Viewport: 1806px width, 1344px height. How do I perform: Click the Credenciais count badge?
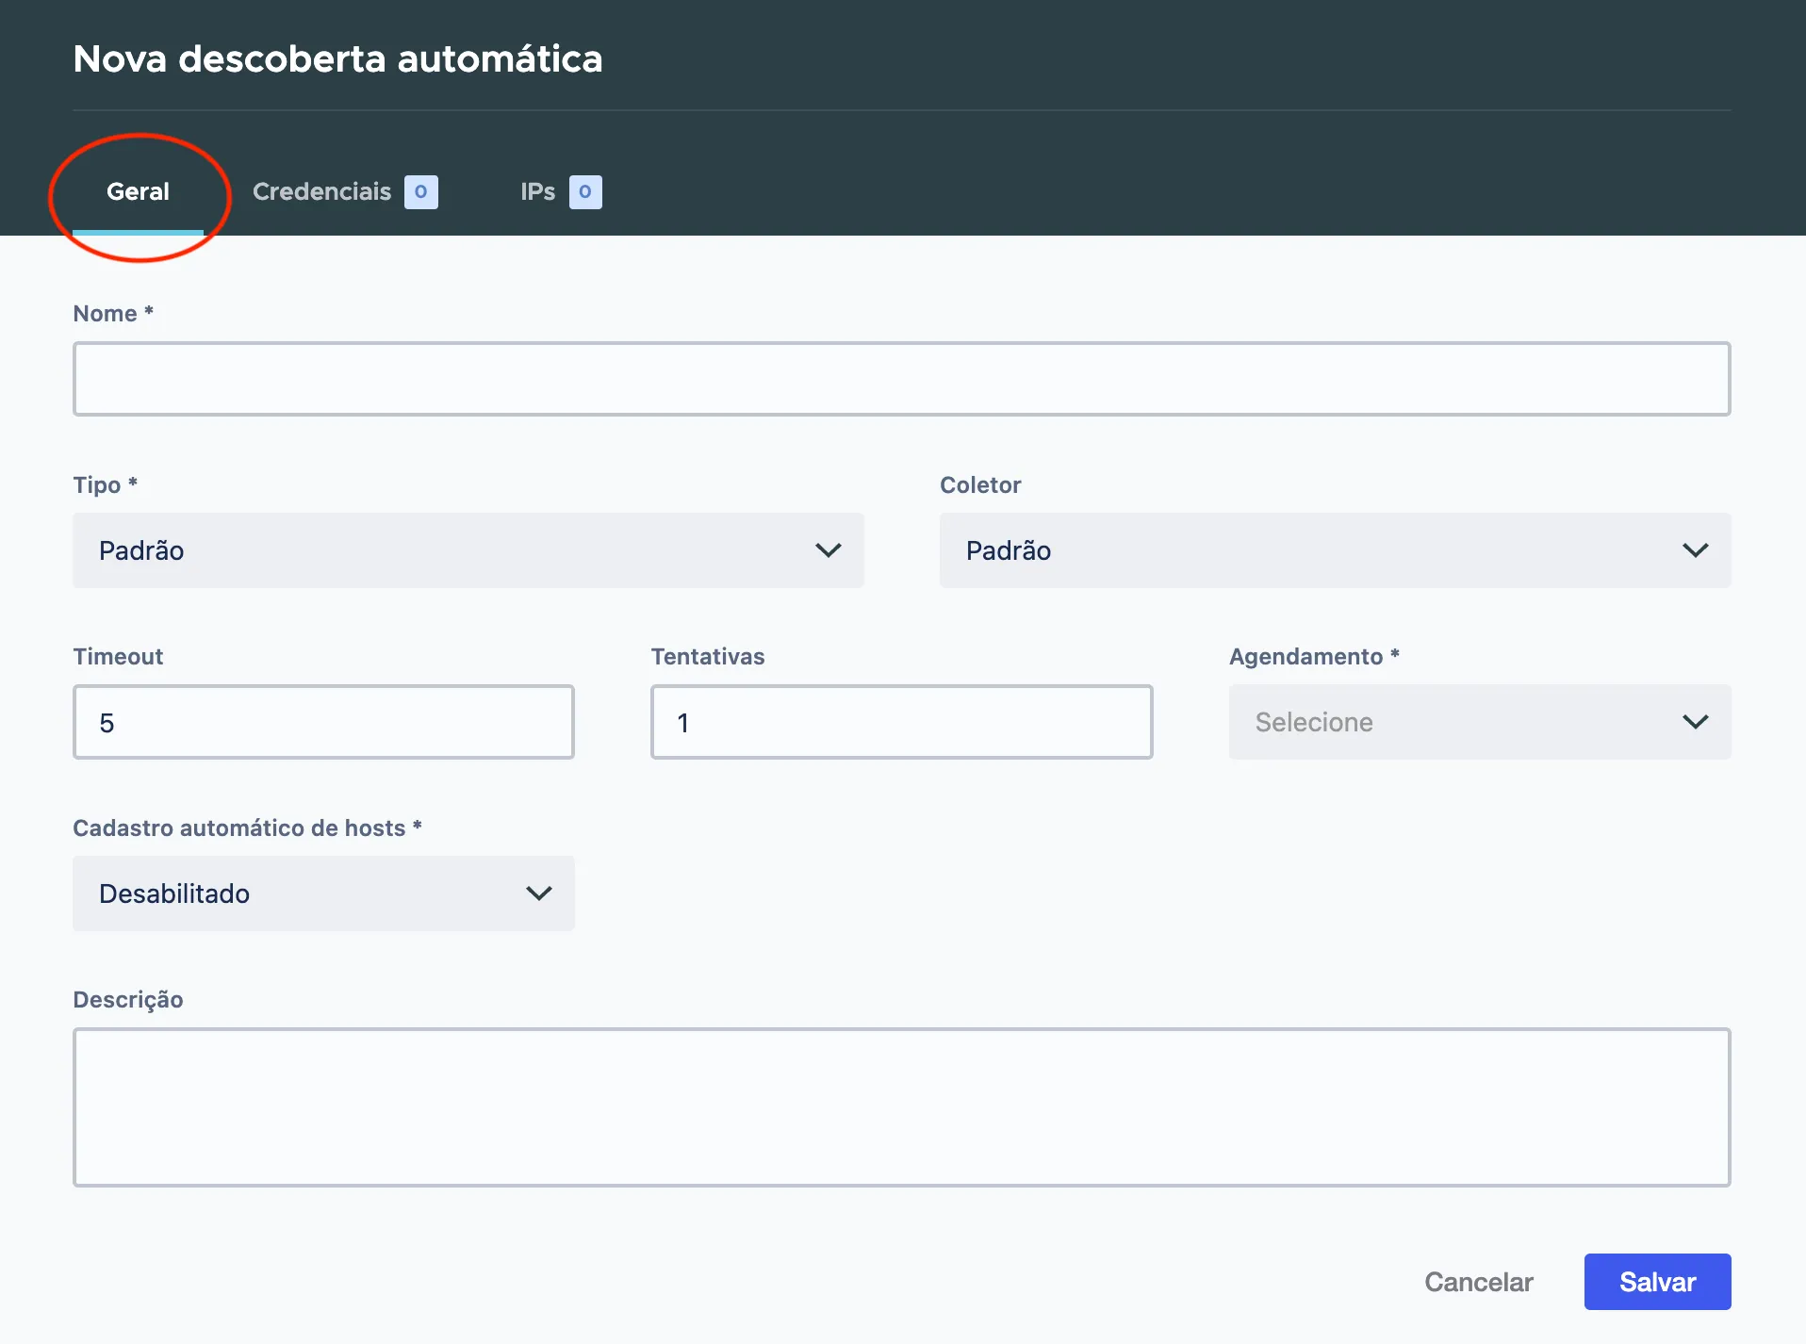coord(421,192)
